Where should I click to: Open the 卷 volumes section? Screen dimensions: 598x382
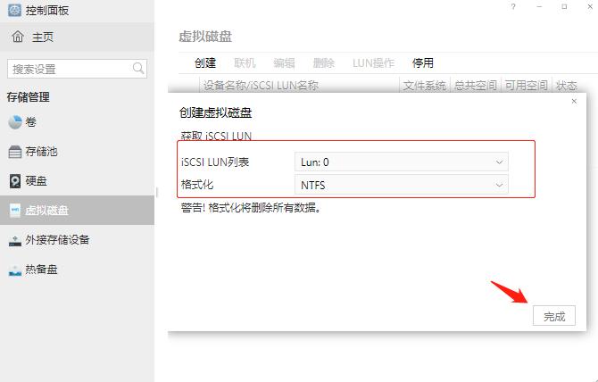point(30,122)
